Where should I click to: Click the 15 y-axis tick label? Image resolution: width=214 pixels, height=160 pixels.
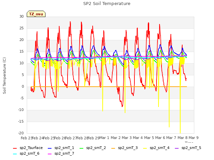pos(21,51)
